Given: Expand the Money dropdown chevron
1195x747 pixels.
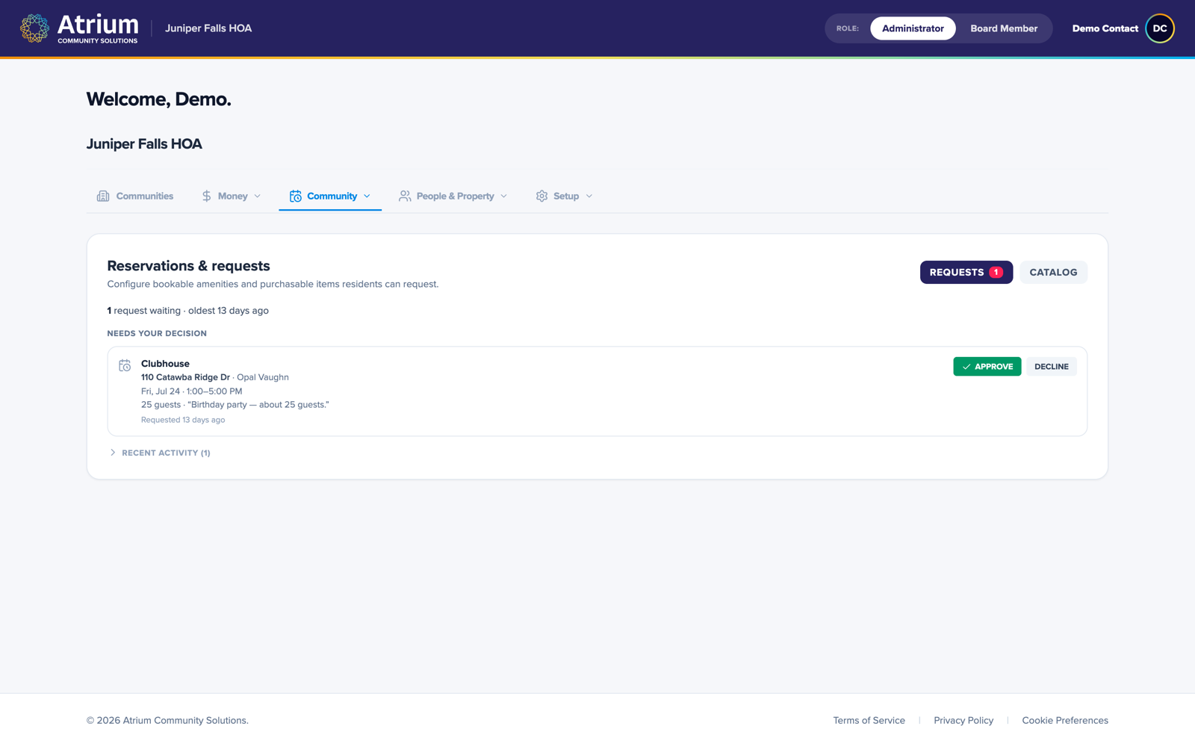Looking at the screenshot, I should [x=258, y=196].
